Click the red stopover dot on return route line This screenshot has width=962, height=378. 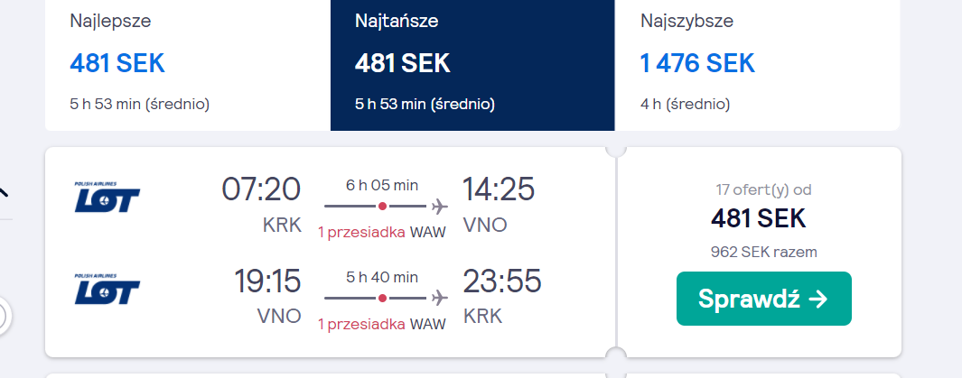tap(382, 299)
